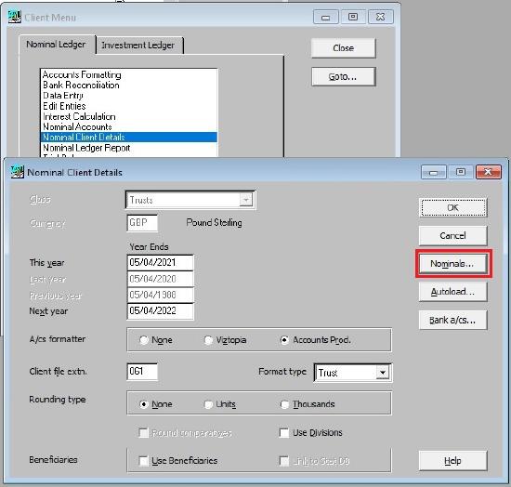This screenshot has width=511, height=487.
Task: Select Nominal Accounts in list
Action: point(129,126)
